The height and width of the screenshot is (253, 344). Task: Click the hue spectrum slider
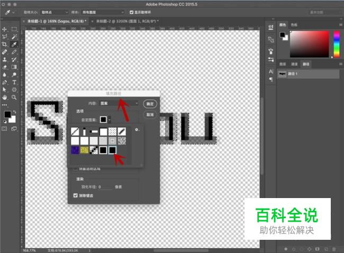click(336, 44)
